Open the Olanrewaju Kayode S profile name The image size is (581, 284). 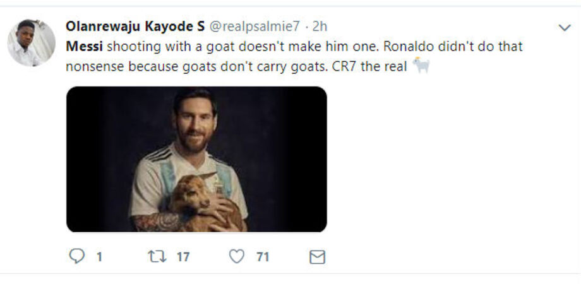135,27
